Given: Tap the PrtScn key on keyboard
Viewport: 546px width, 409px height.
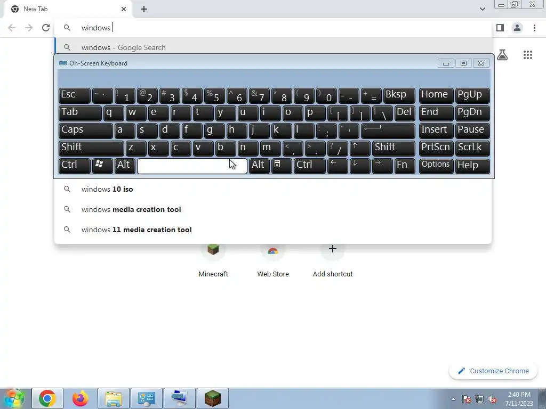Looking at the screenshot, I should tap(436, 148).
